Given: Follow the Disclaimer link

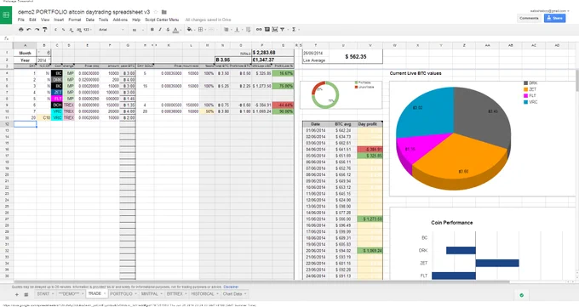Looking at the screenshot, I should click(231, 287).
